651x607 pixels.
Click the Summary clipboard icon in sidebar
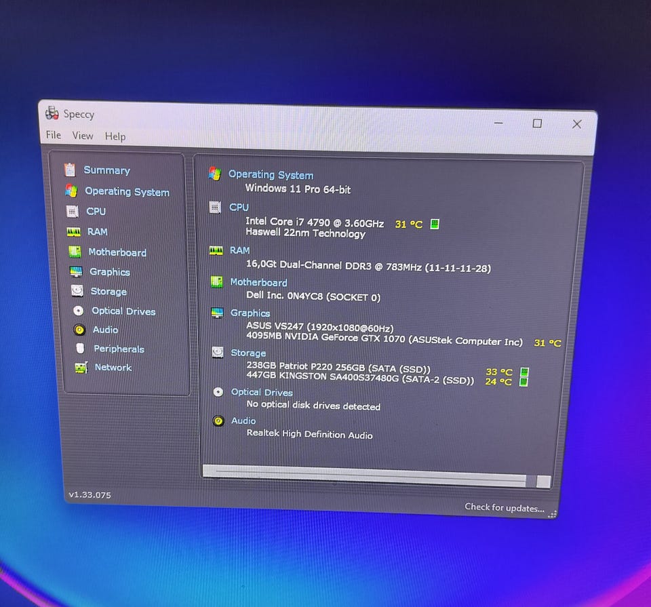pyautogui.click(x=70, y=170)
